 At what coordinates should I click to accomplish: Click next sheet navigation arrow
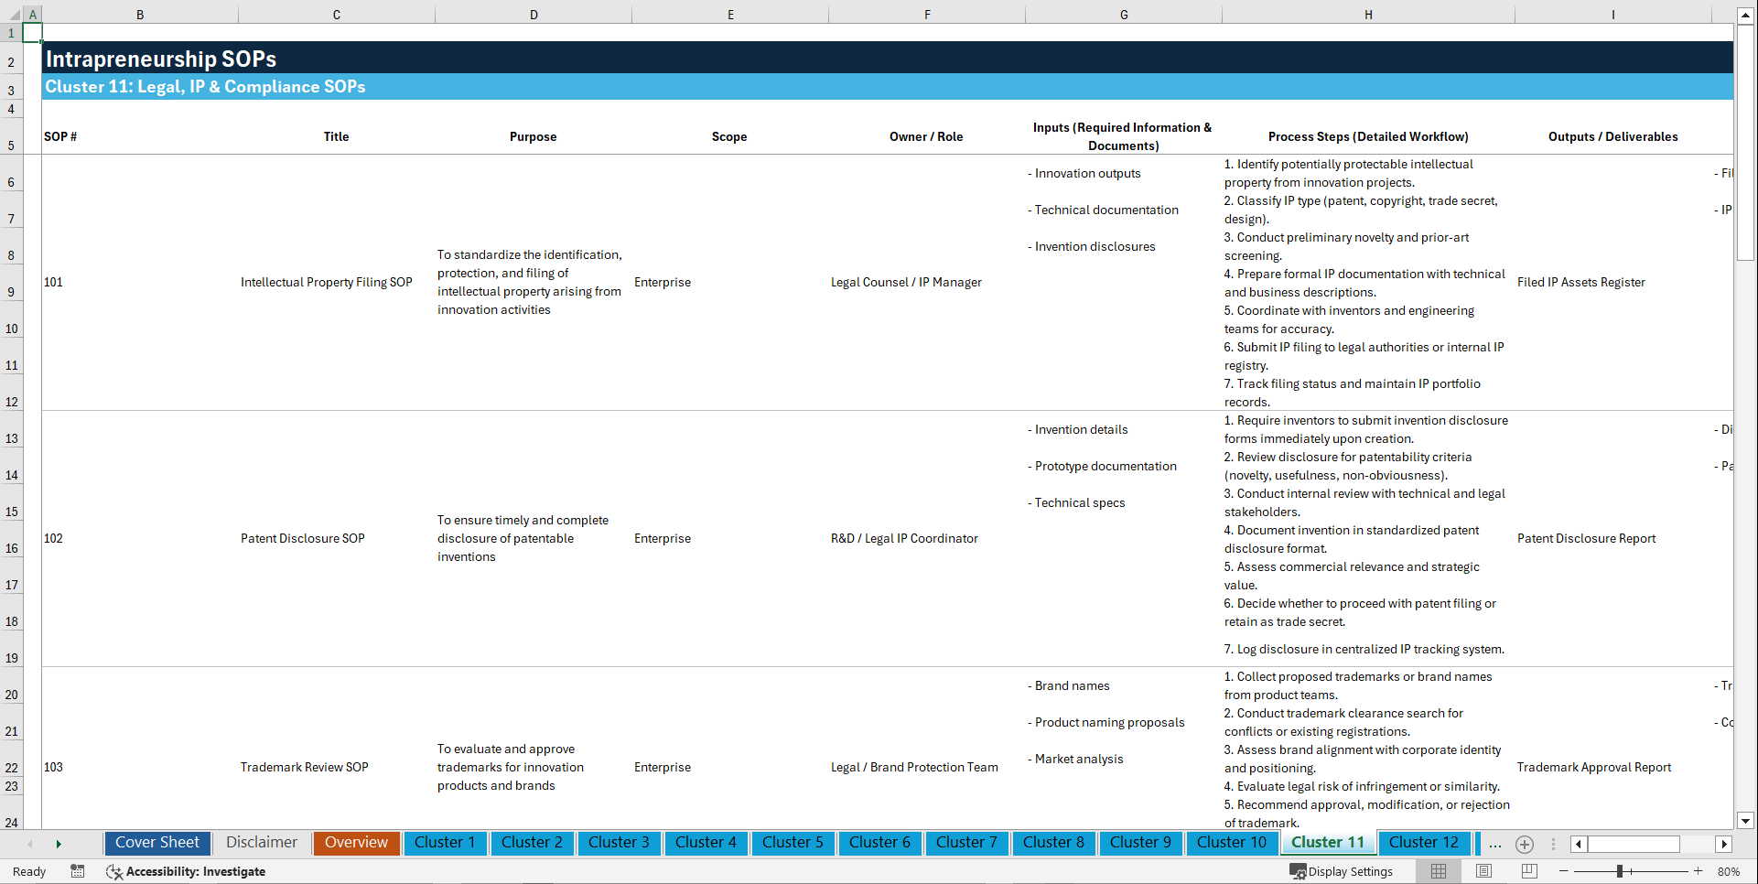coord(59,844)
